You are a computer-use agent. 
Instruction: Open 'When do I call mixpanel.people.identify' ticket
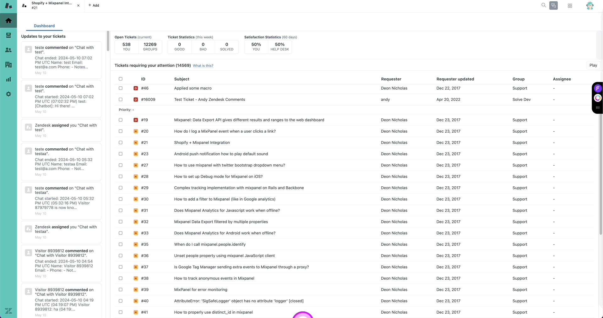point(210,244)
